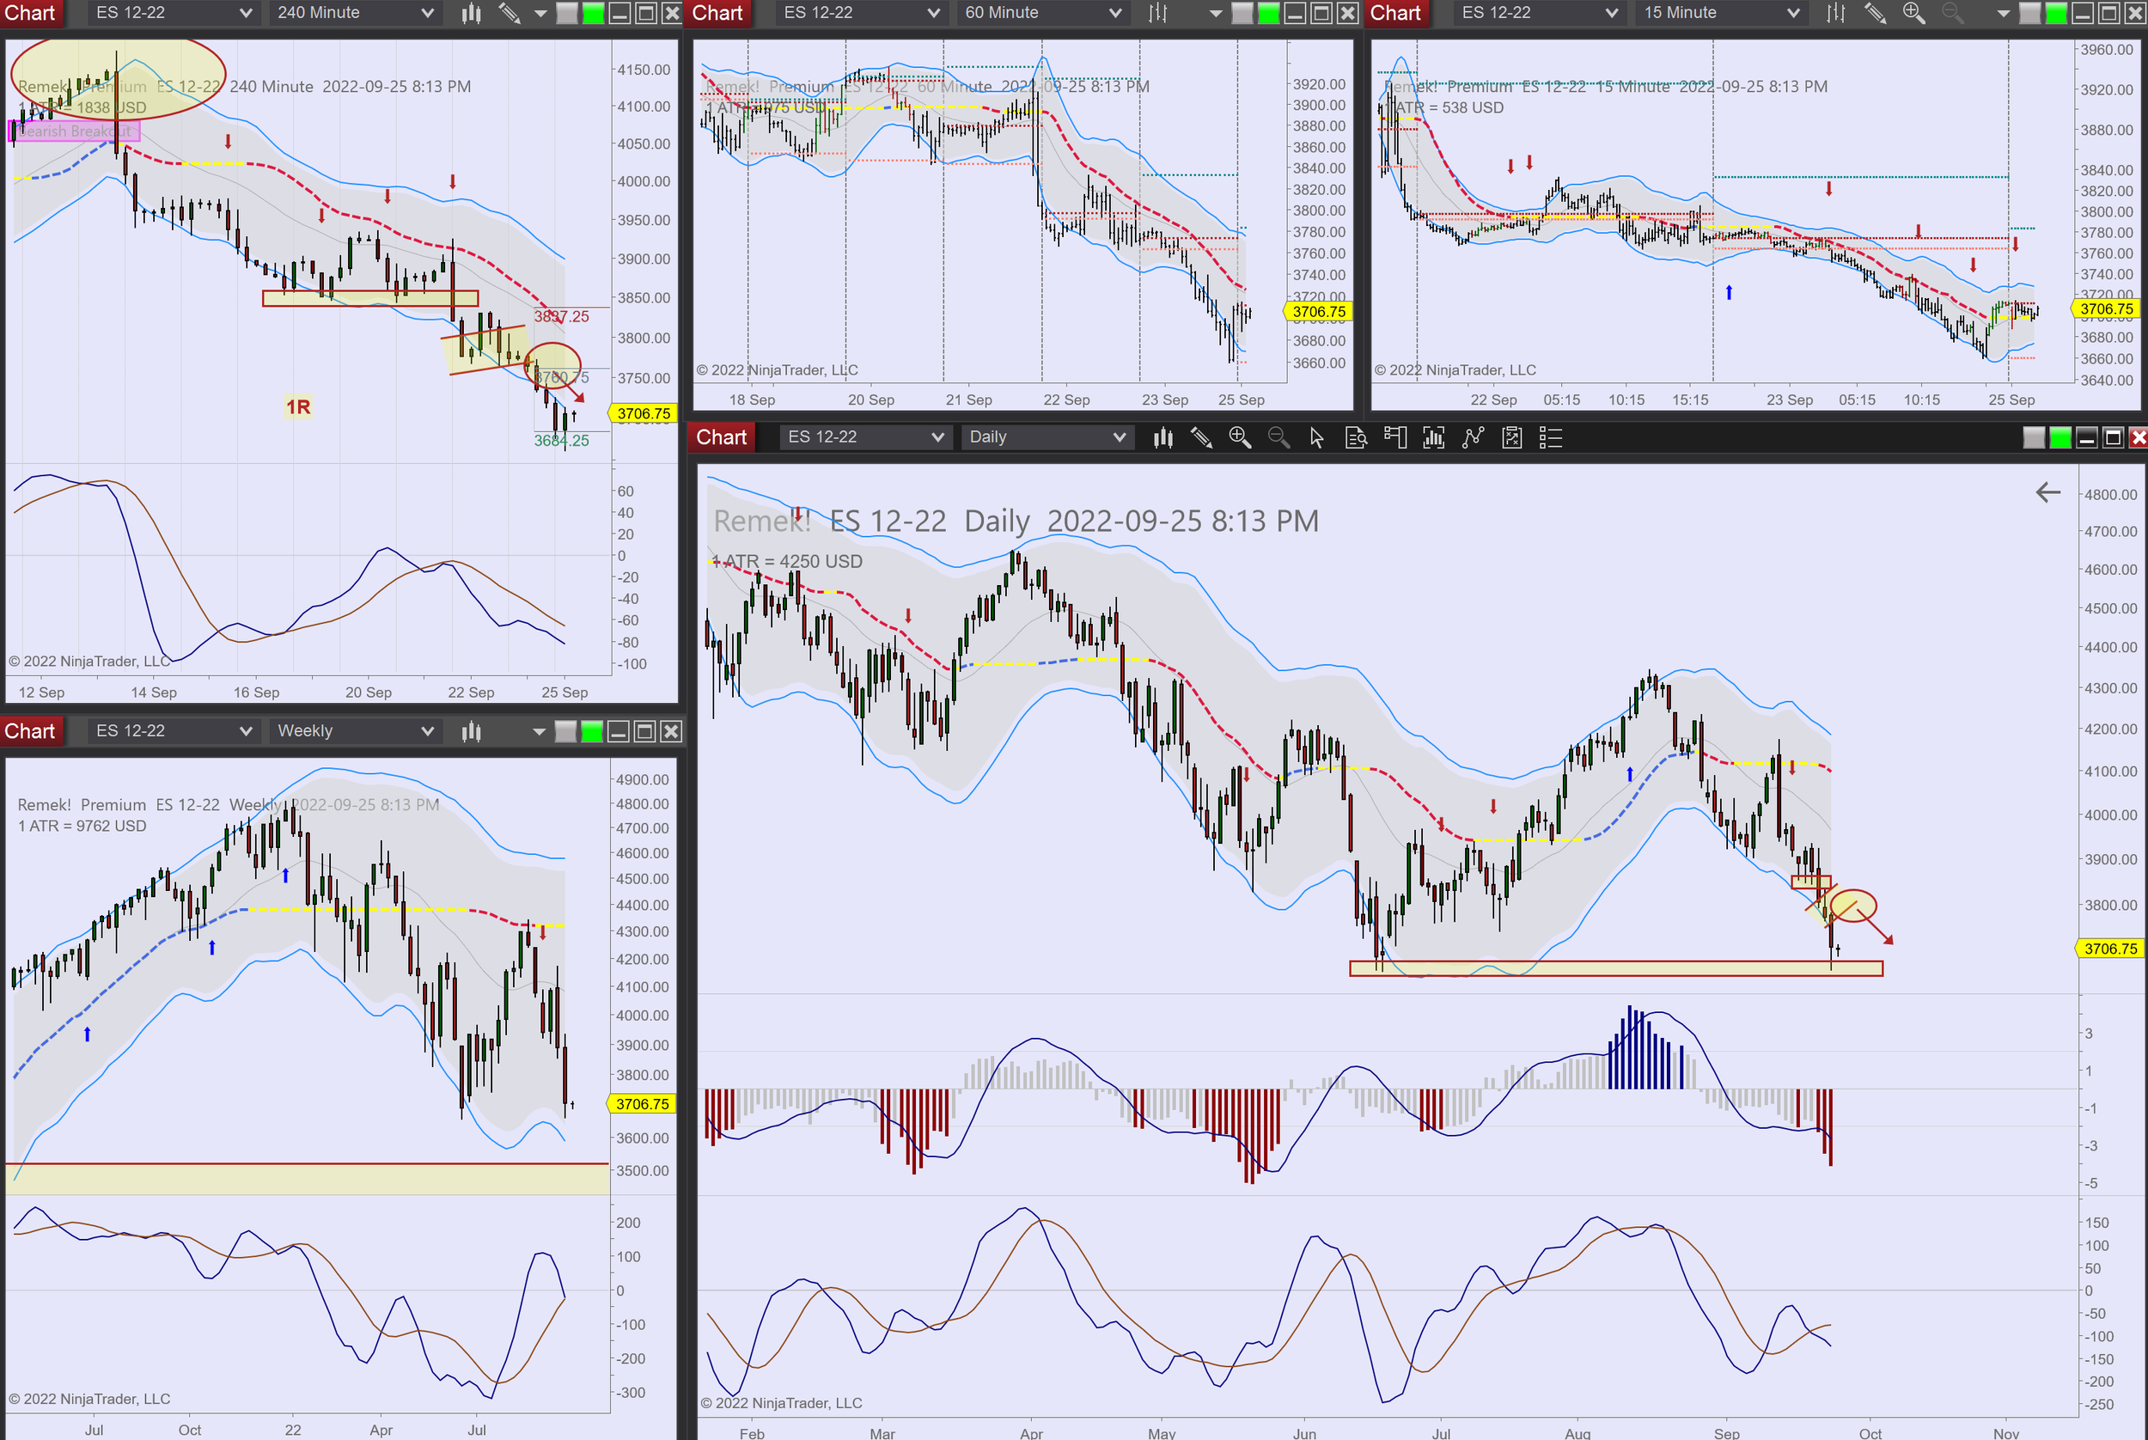
Task: Open Strategies icon on Daily chart toolbar
Action: coord(1511,437)
